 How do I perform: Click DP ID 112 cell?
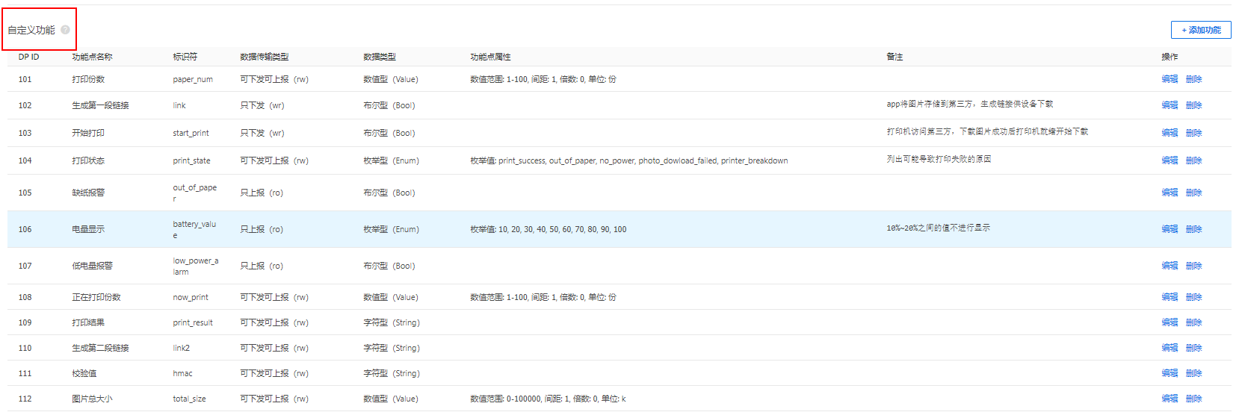pyautogui.click(x=25, y=399)
